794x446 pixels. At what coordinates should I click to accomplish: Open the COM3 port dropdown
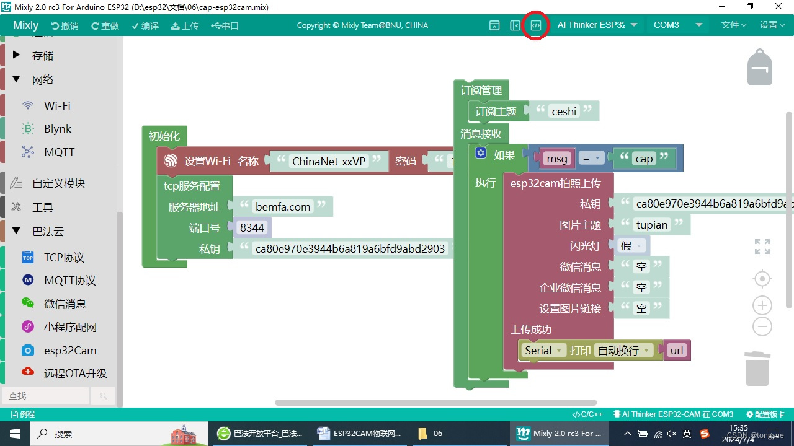[x=677, y=25]
